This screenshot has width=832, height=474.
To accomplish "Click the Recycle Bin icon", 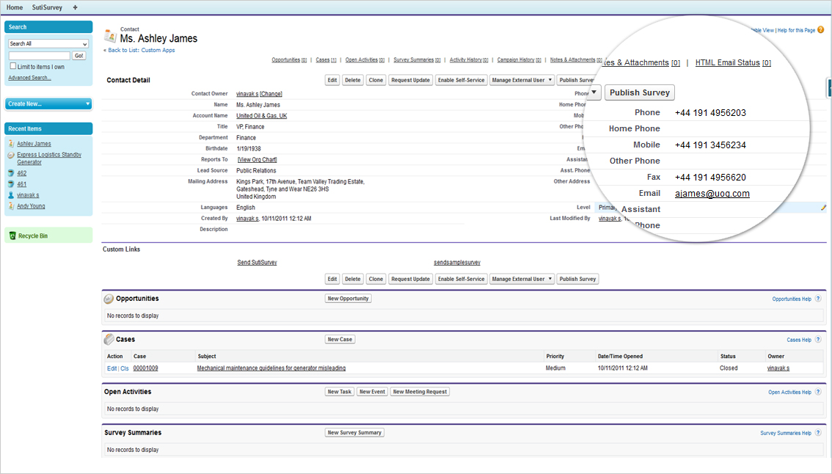I will (x=12, y=236).
